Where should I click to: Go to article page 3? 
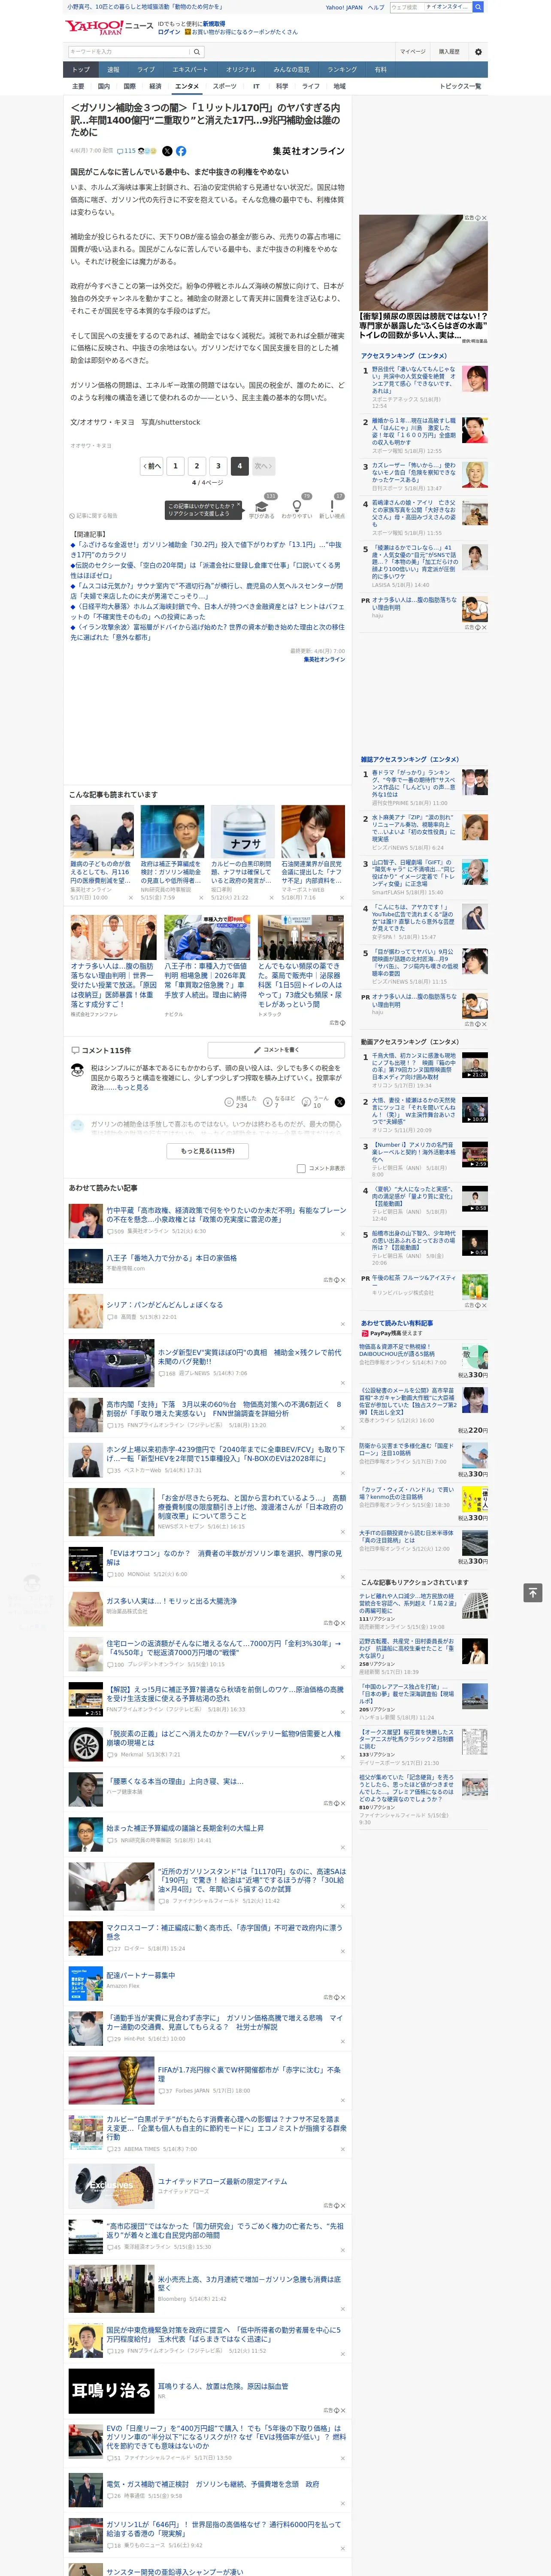click(218, 466)
